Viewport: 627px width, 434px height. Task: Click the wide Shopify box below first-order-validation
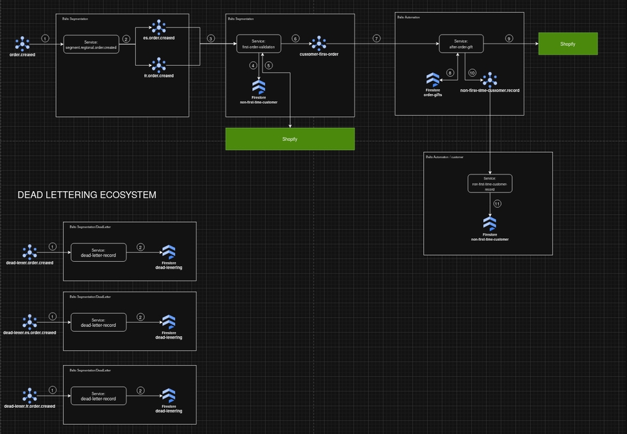290,139
